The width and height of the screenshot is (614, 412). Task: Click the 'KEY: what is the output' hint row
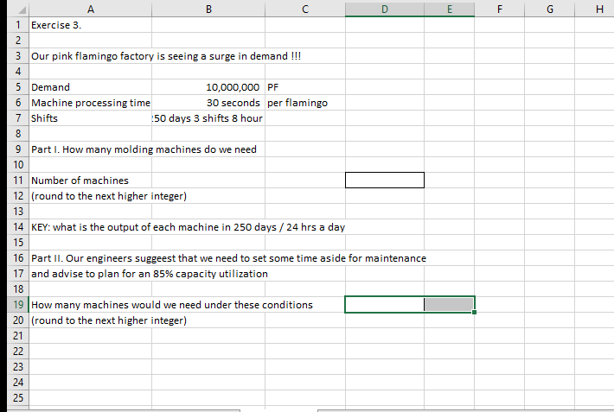[x=188, y=227]
